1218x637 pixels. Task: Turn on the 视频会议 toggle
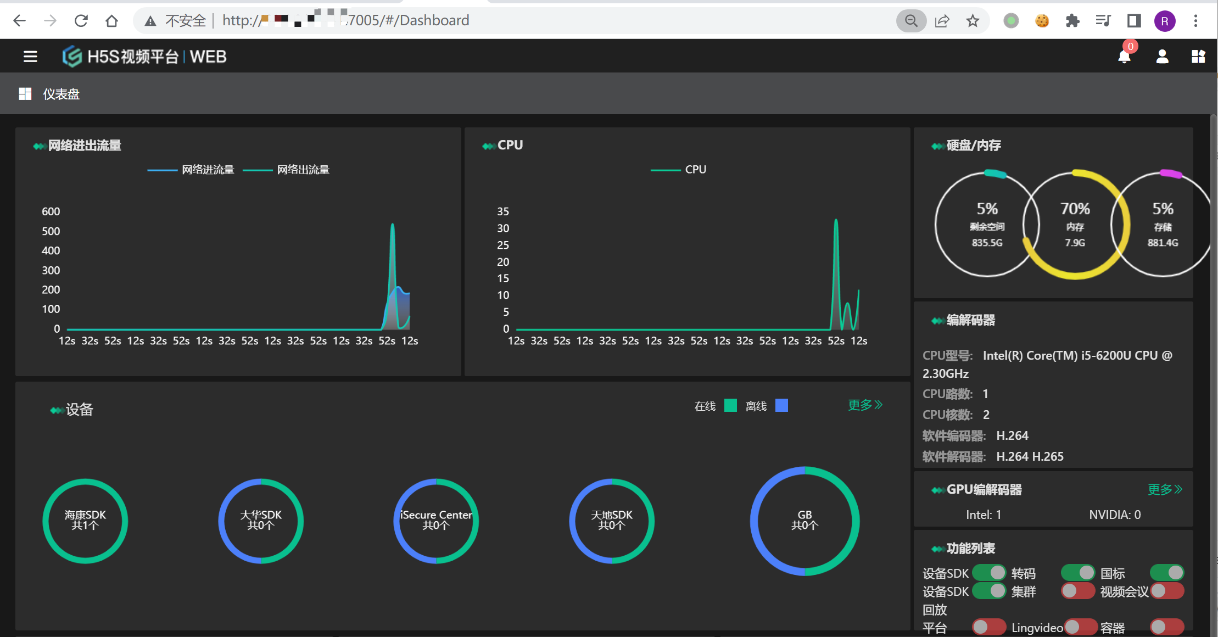1167,591
